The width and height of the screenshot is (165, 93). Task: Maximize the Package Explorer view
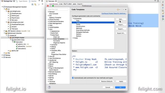point(42,1)
